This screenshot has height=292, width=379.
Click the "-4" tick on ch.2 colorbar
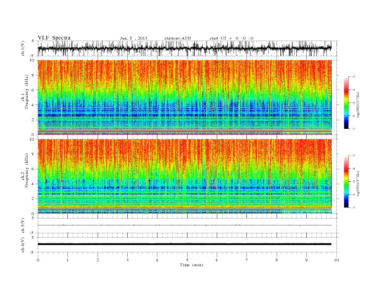(353, 168)
